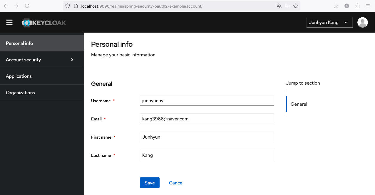This screenshot has width=375, height=195.
Task: Click the Last name input field
Action: tap(207, 155)
